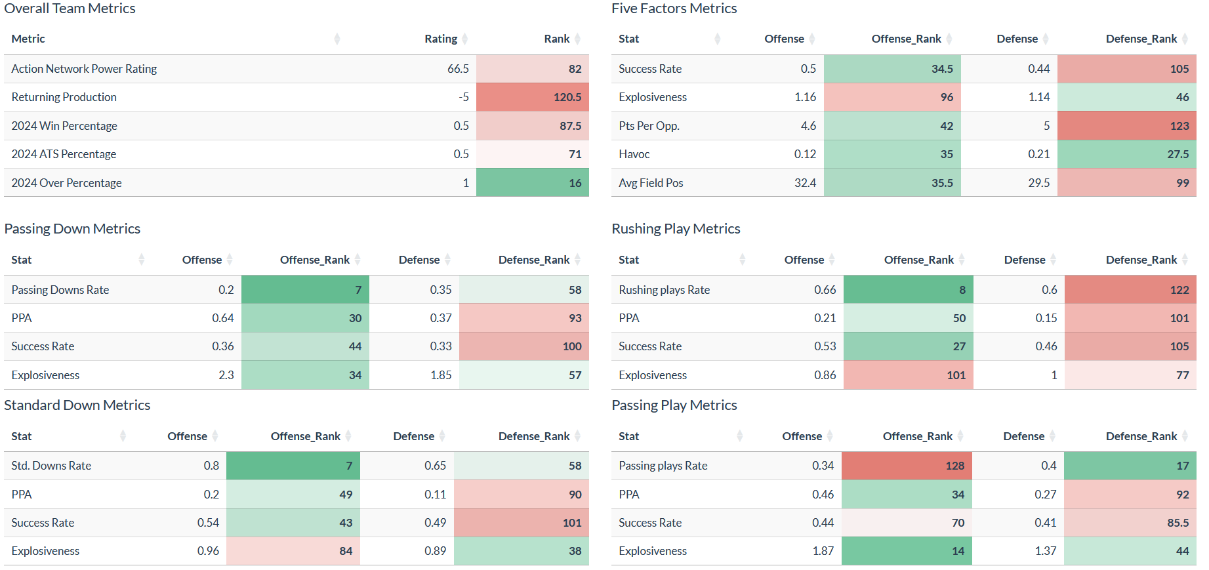Select Action Network Power Rating row
This screenshot has width=1209, height=570.
(84, 69)
